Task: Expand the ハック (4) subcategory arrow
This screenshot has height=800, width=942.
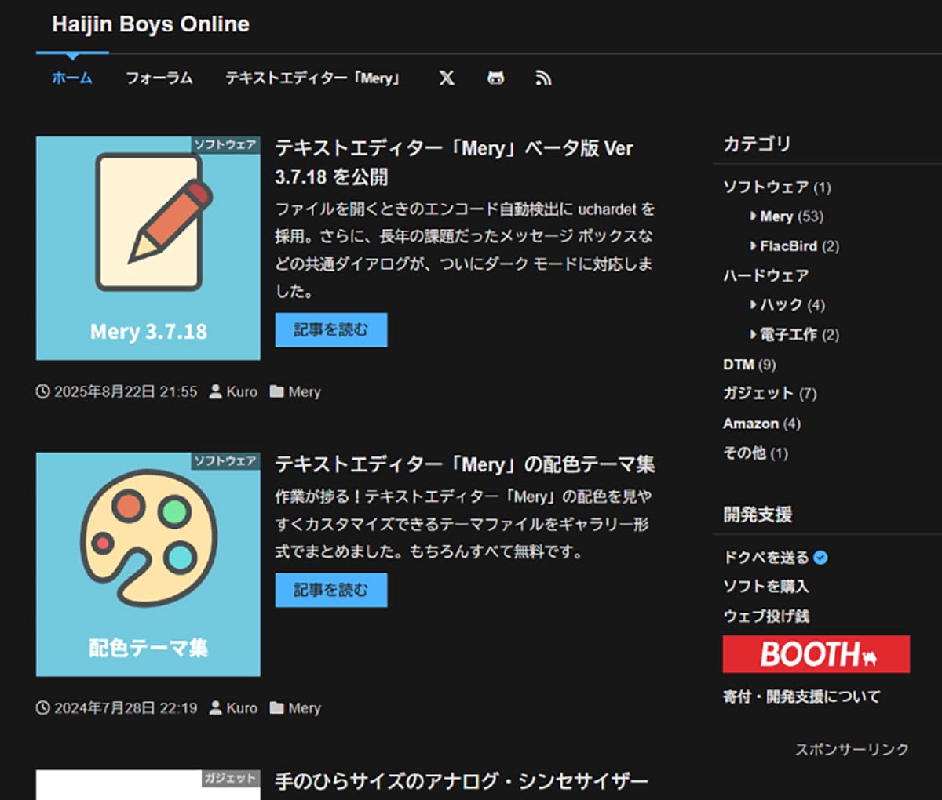Action: click(x=754, y=304)
